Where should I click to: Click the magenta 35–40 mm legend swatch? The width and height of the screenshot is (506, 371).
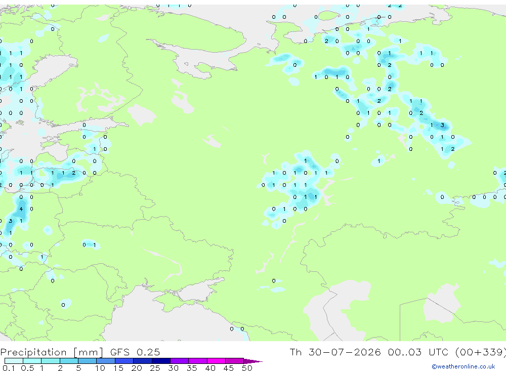[198, 361]
